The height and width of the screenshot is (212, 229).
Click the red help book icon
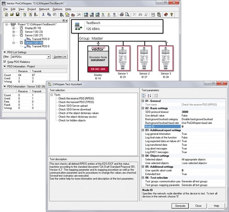[166, 15]
